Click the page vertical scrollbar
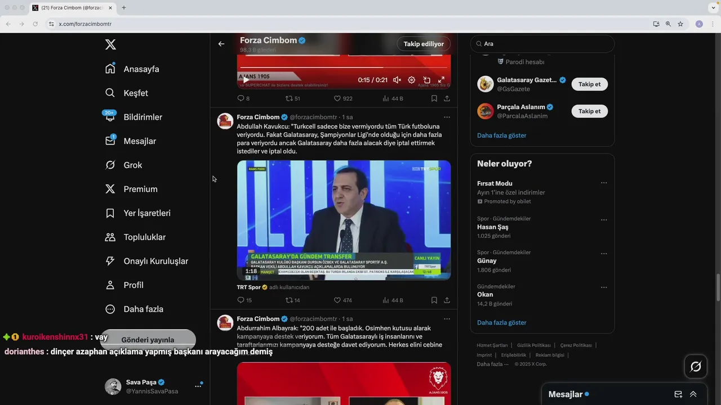Screen dimensions: 721x405 (x=718, y=287)
